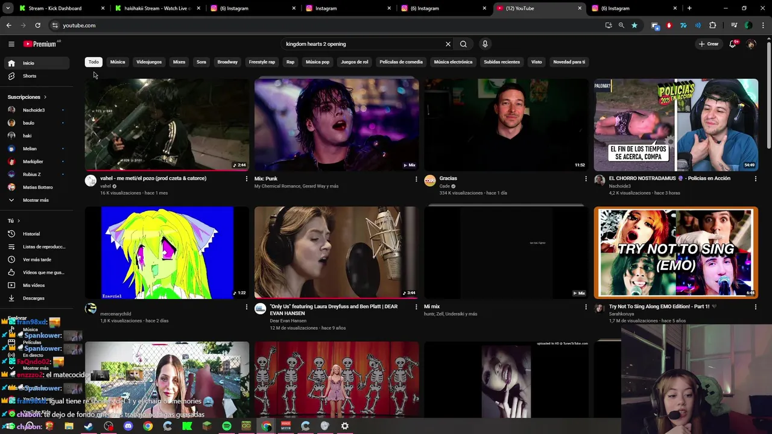Screen dimensions: 772x434
Task: Click the magnifier search button
Action: 463,44
